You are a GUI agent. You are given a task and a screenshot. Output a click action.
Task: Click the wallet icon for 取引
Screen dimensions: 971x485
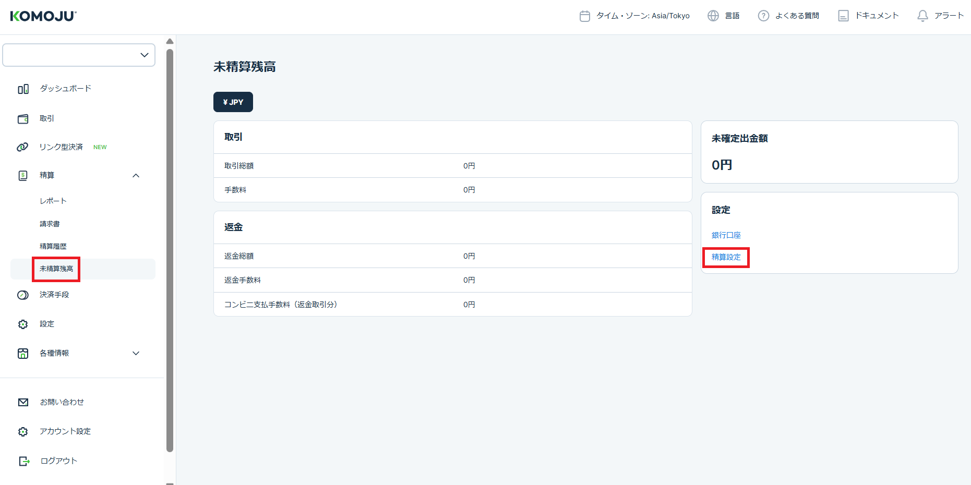point(23,119)
